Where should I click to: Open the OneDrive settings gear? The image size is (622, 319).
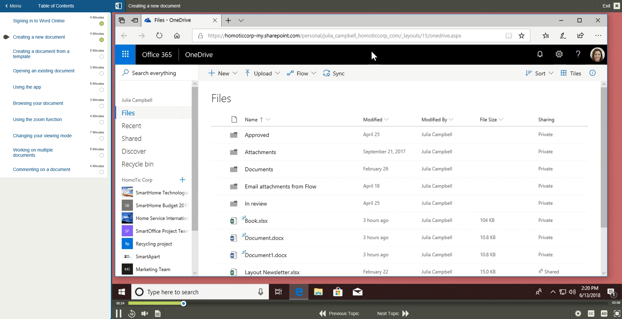(x=559, y=55)
